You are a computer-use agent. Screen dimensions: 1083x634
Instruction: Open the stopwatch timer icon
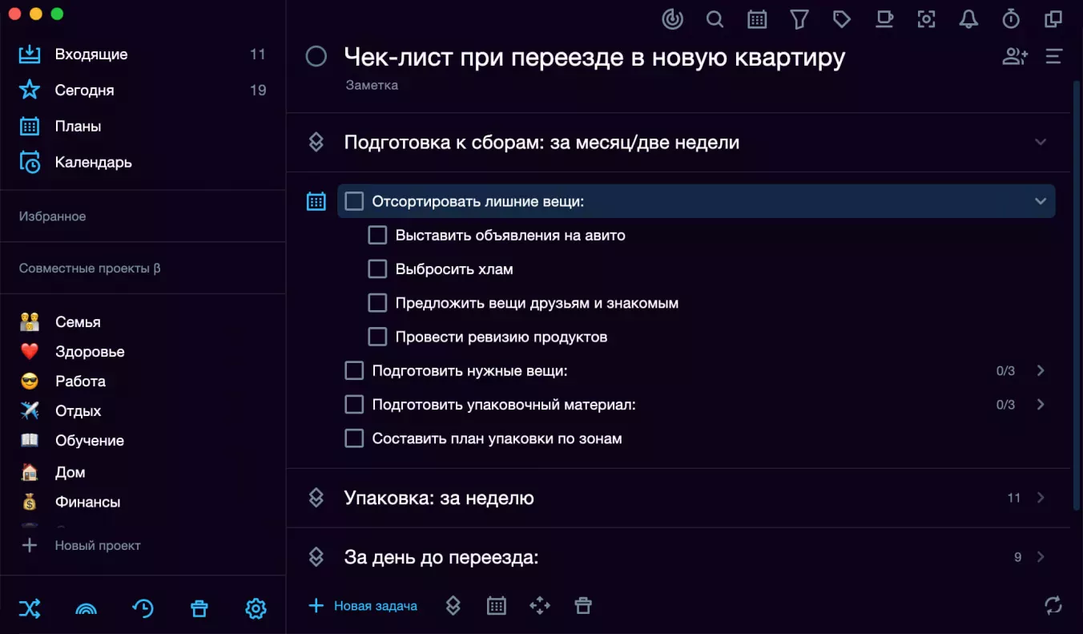[x=1011, y=19]
